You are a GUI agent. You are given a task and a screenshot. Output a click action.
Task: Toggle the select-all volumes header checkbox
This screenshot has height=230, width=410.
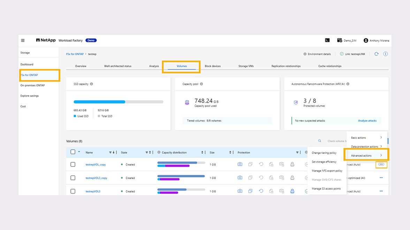(73, 152)
